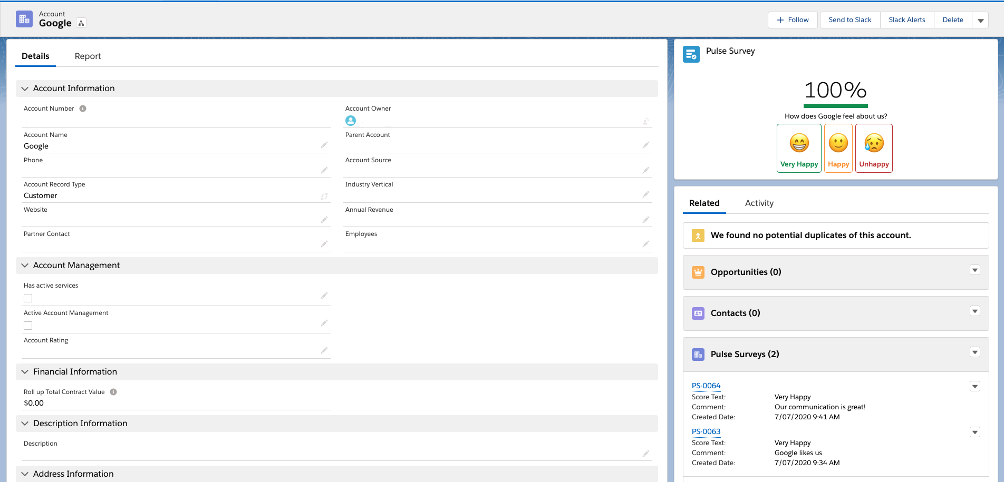This screenshot has width=1004, height=482.
Task: Enable the Active Account Management checkbox
Action: pos(28,326)
